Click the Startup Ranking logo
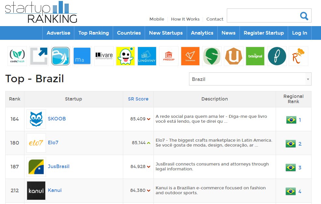 tap(41, 12)
